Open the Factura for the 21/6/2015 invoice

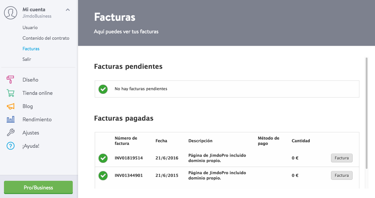pos(341,175)
